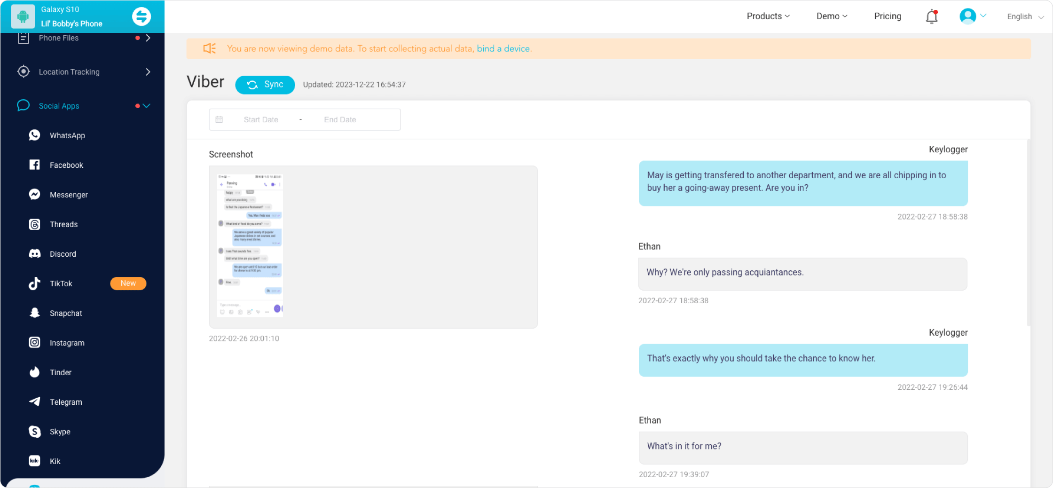
Task: Click the Lil' Bobby's Phone device name
Action: point(71,24)
